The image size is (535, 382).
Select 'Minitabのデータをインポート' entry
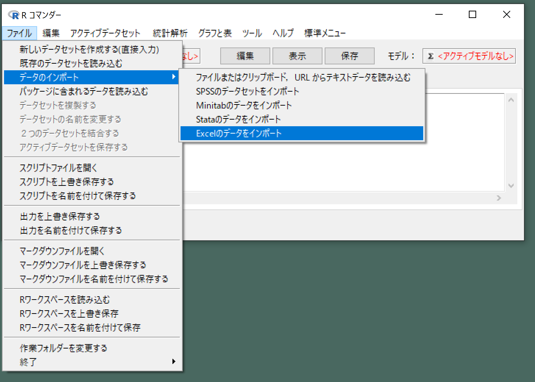244,106
